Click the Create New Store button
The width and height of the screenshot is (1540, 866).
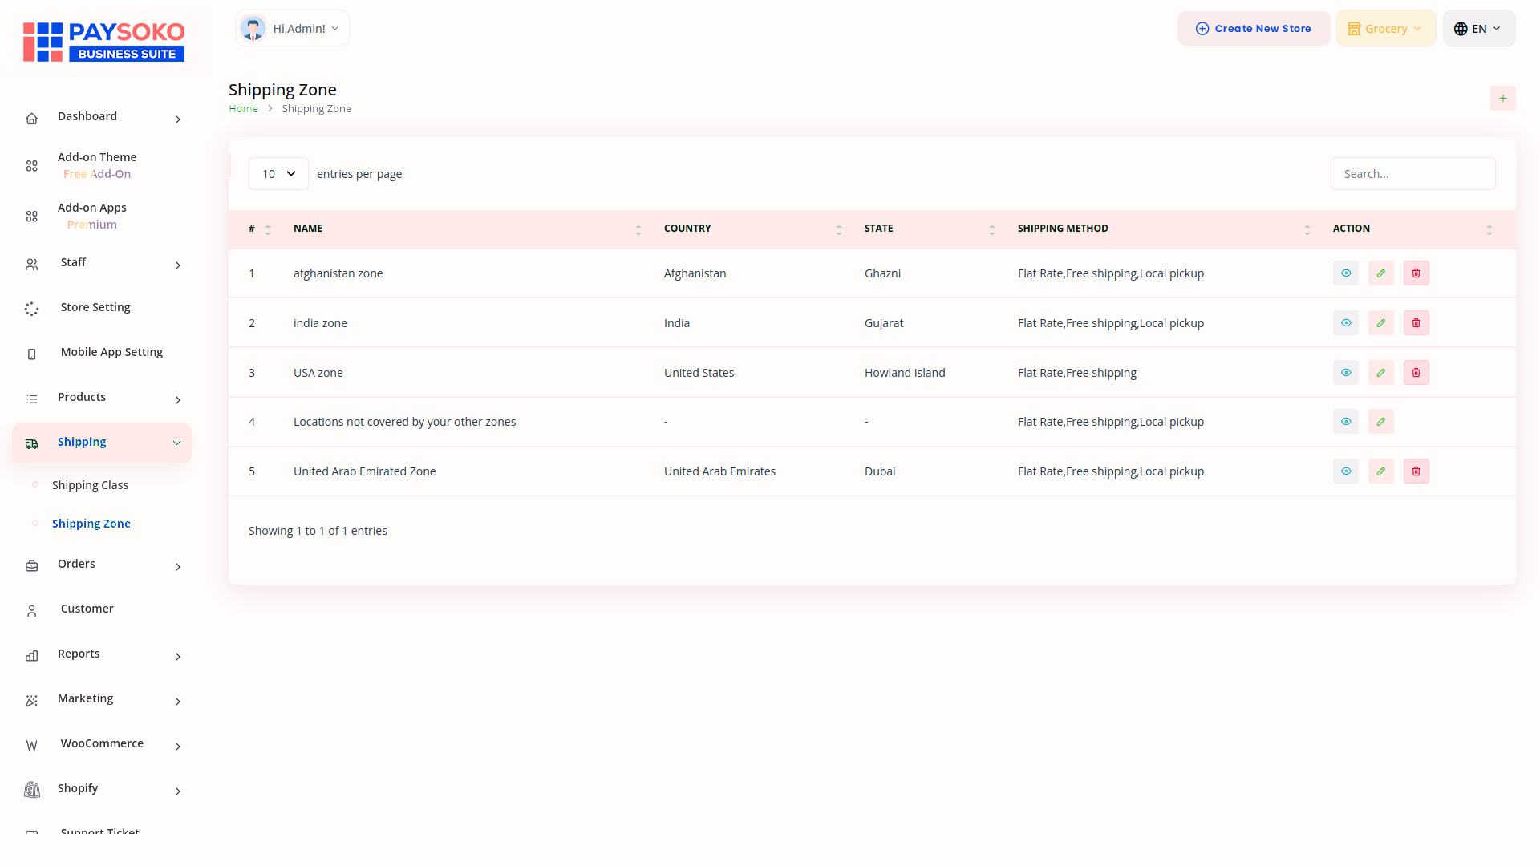(1253, 29)
